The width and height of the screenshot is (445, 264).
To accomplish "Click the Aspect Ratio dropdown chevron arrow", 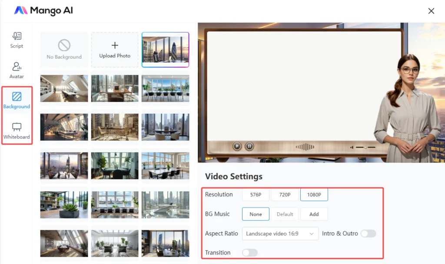I will pos(312,234).
